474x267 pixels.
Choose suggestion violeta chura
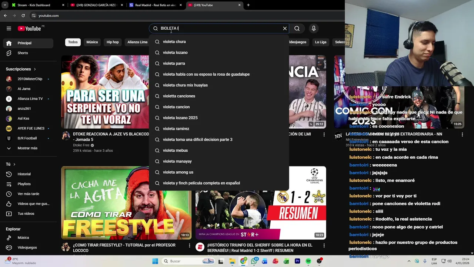point(219,42)
